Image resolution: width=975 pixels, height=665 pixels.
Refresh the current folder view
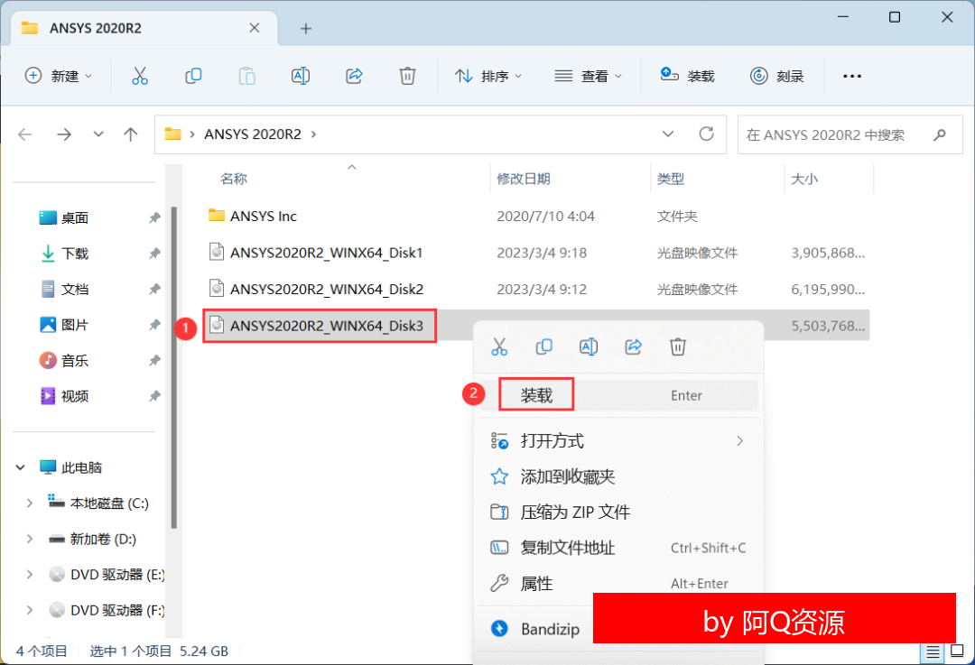coord(707,134)
